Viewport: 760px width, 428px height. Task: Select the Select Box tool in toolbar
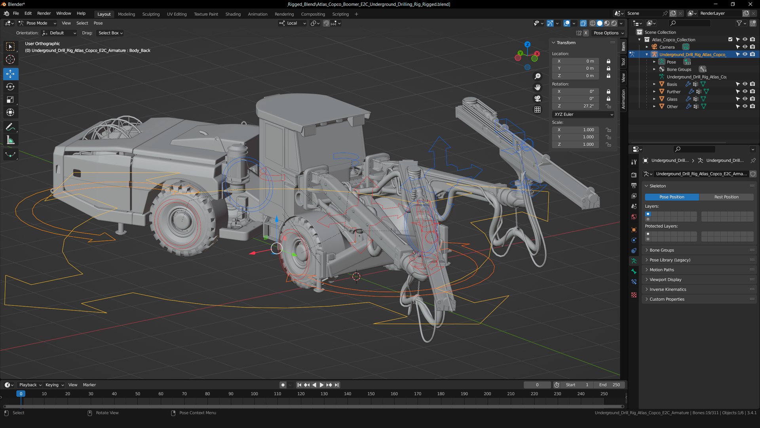click(x=10, y=47)
